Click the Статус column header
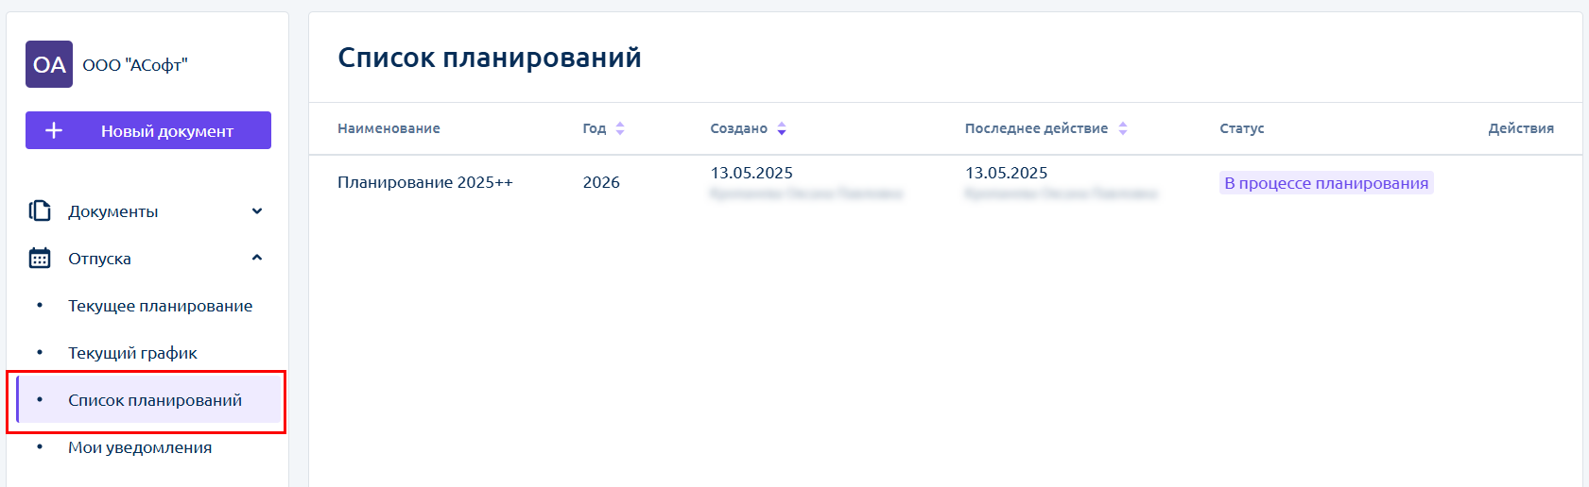The height and width of the screenshot is (487, 1589). coord(1241,128)
